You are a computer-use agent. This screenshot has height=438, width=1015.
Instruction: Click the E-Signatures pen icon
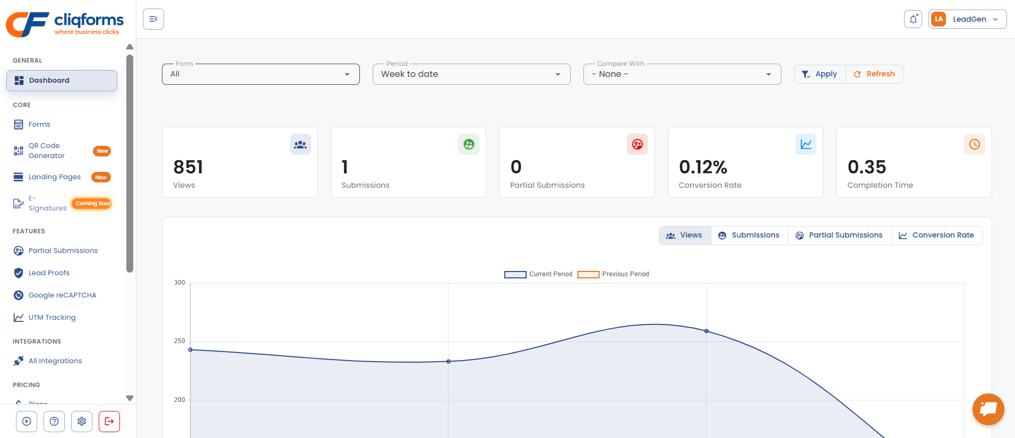19,203
